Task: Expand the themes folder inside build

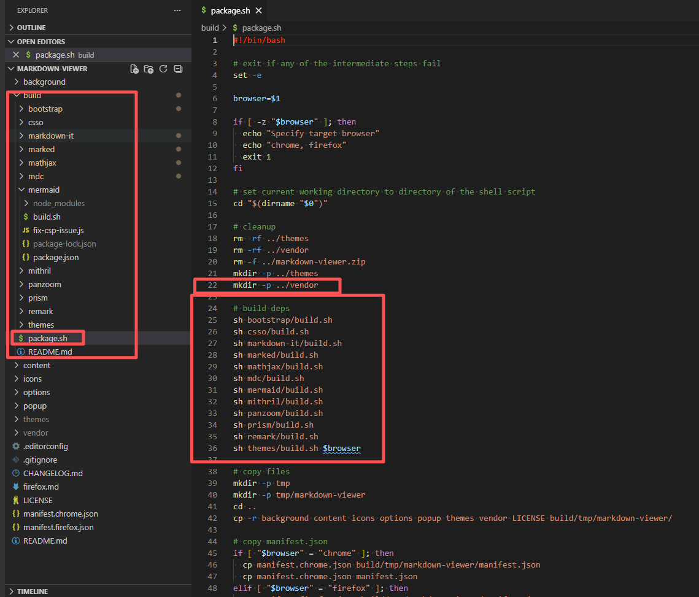Action: (98, 325)
